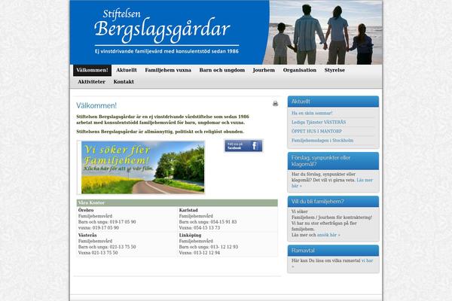Click the Örebro office name
This screenshot has height=301, width=452.
86,210
